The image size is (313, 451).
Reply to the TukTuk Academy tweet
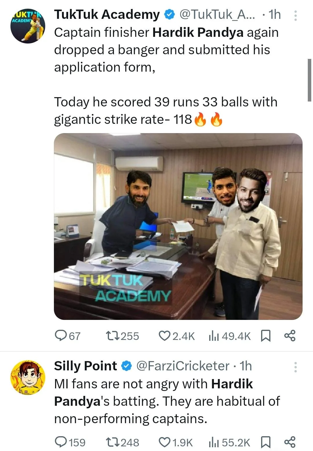(x=61, y=336)
